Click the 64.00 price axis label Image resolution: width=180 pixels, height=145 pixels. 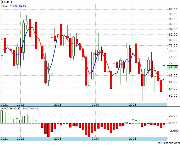click(x=173, y=89)
